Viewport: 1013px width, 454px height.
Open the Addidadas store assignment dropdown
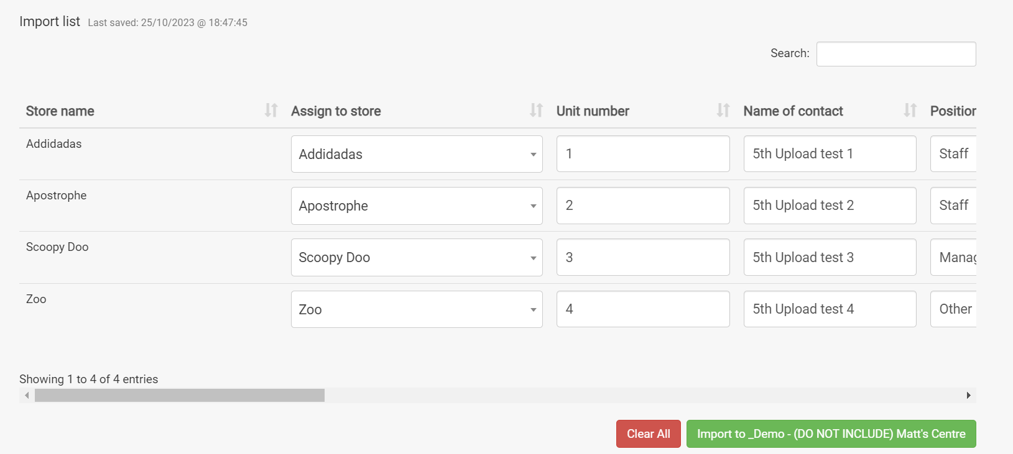click(417, 154)
